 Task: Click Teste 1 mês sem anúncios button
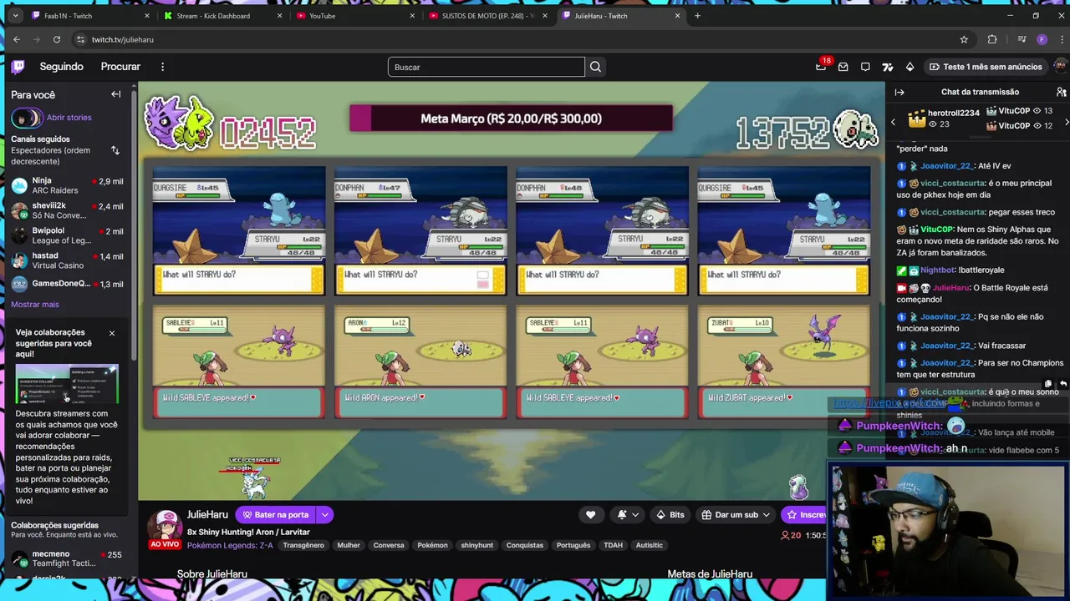[x=985, y=67]
